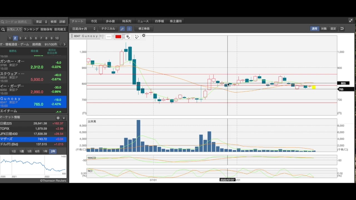Open the 日足/3ヶ月 period dropdown
The image size is (356, 200).
[83, 29]
